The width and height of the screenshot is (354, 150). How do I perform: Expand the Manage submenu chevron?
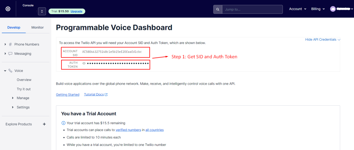coord(13,98)
